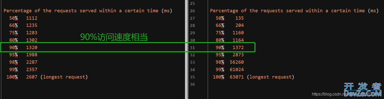Click the 135 value at 50% row

pyautogui.click(x=239, y=18)
